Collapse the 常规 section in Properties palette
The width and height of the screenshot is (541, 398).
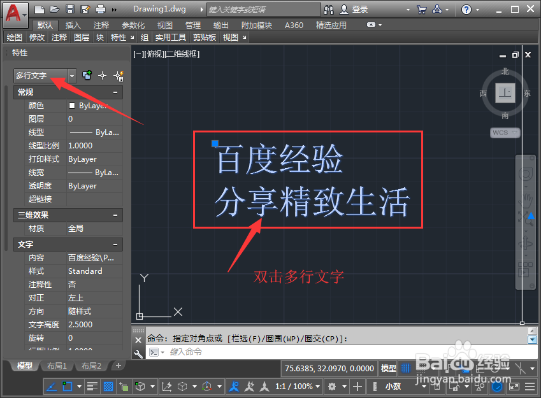tap(115, 92)
